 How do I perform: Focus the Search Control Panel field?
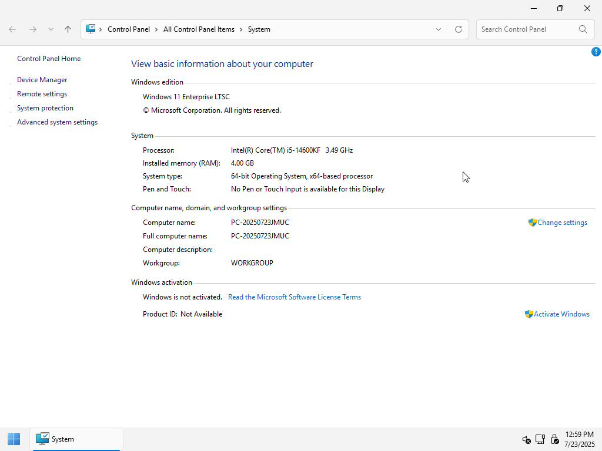(525, 29)
